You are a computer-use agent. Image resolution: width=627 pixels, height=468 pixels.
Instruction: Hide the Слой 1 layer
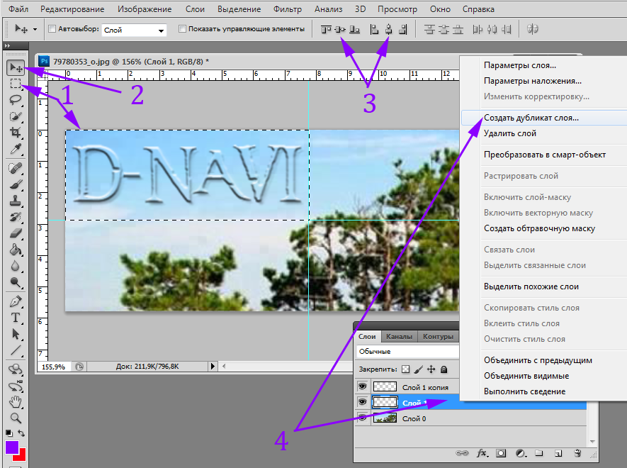pyautogui.click(x=362, y=401)
